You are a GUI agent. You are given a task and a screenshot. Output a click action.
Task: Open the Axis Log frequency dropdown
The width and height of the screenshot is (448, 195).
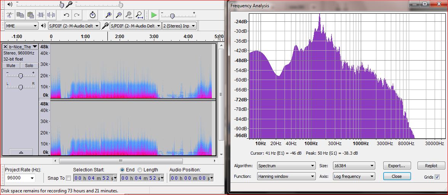(354, 176)
